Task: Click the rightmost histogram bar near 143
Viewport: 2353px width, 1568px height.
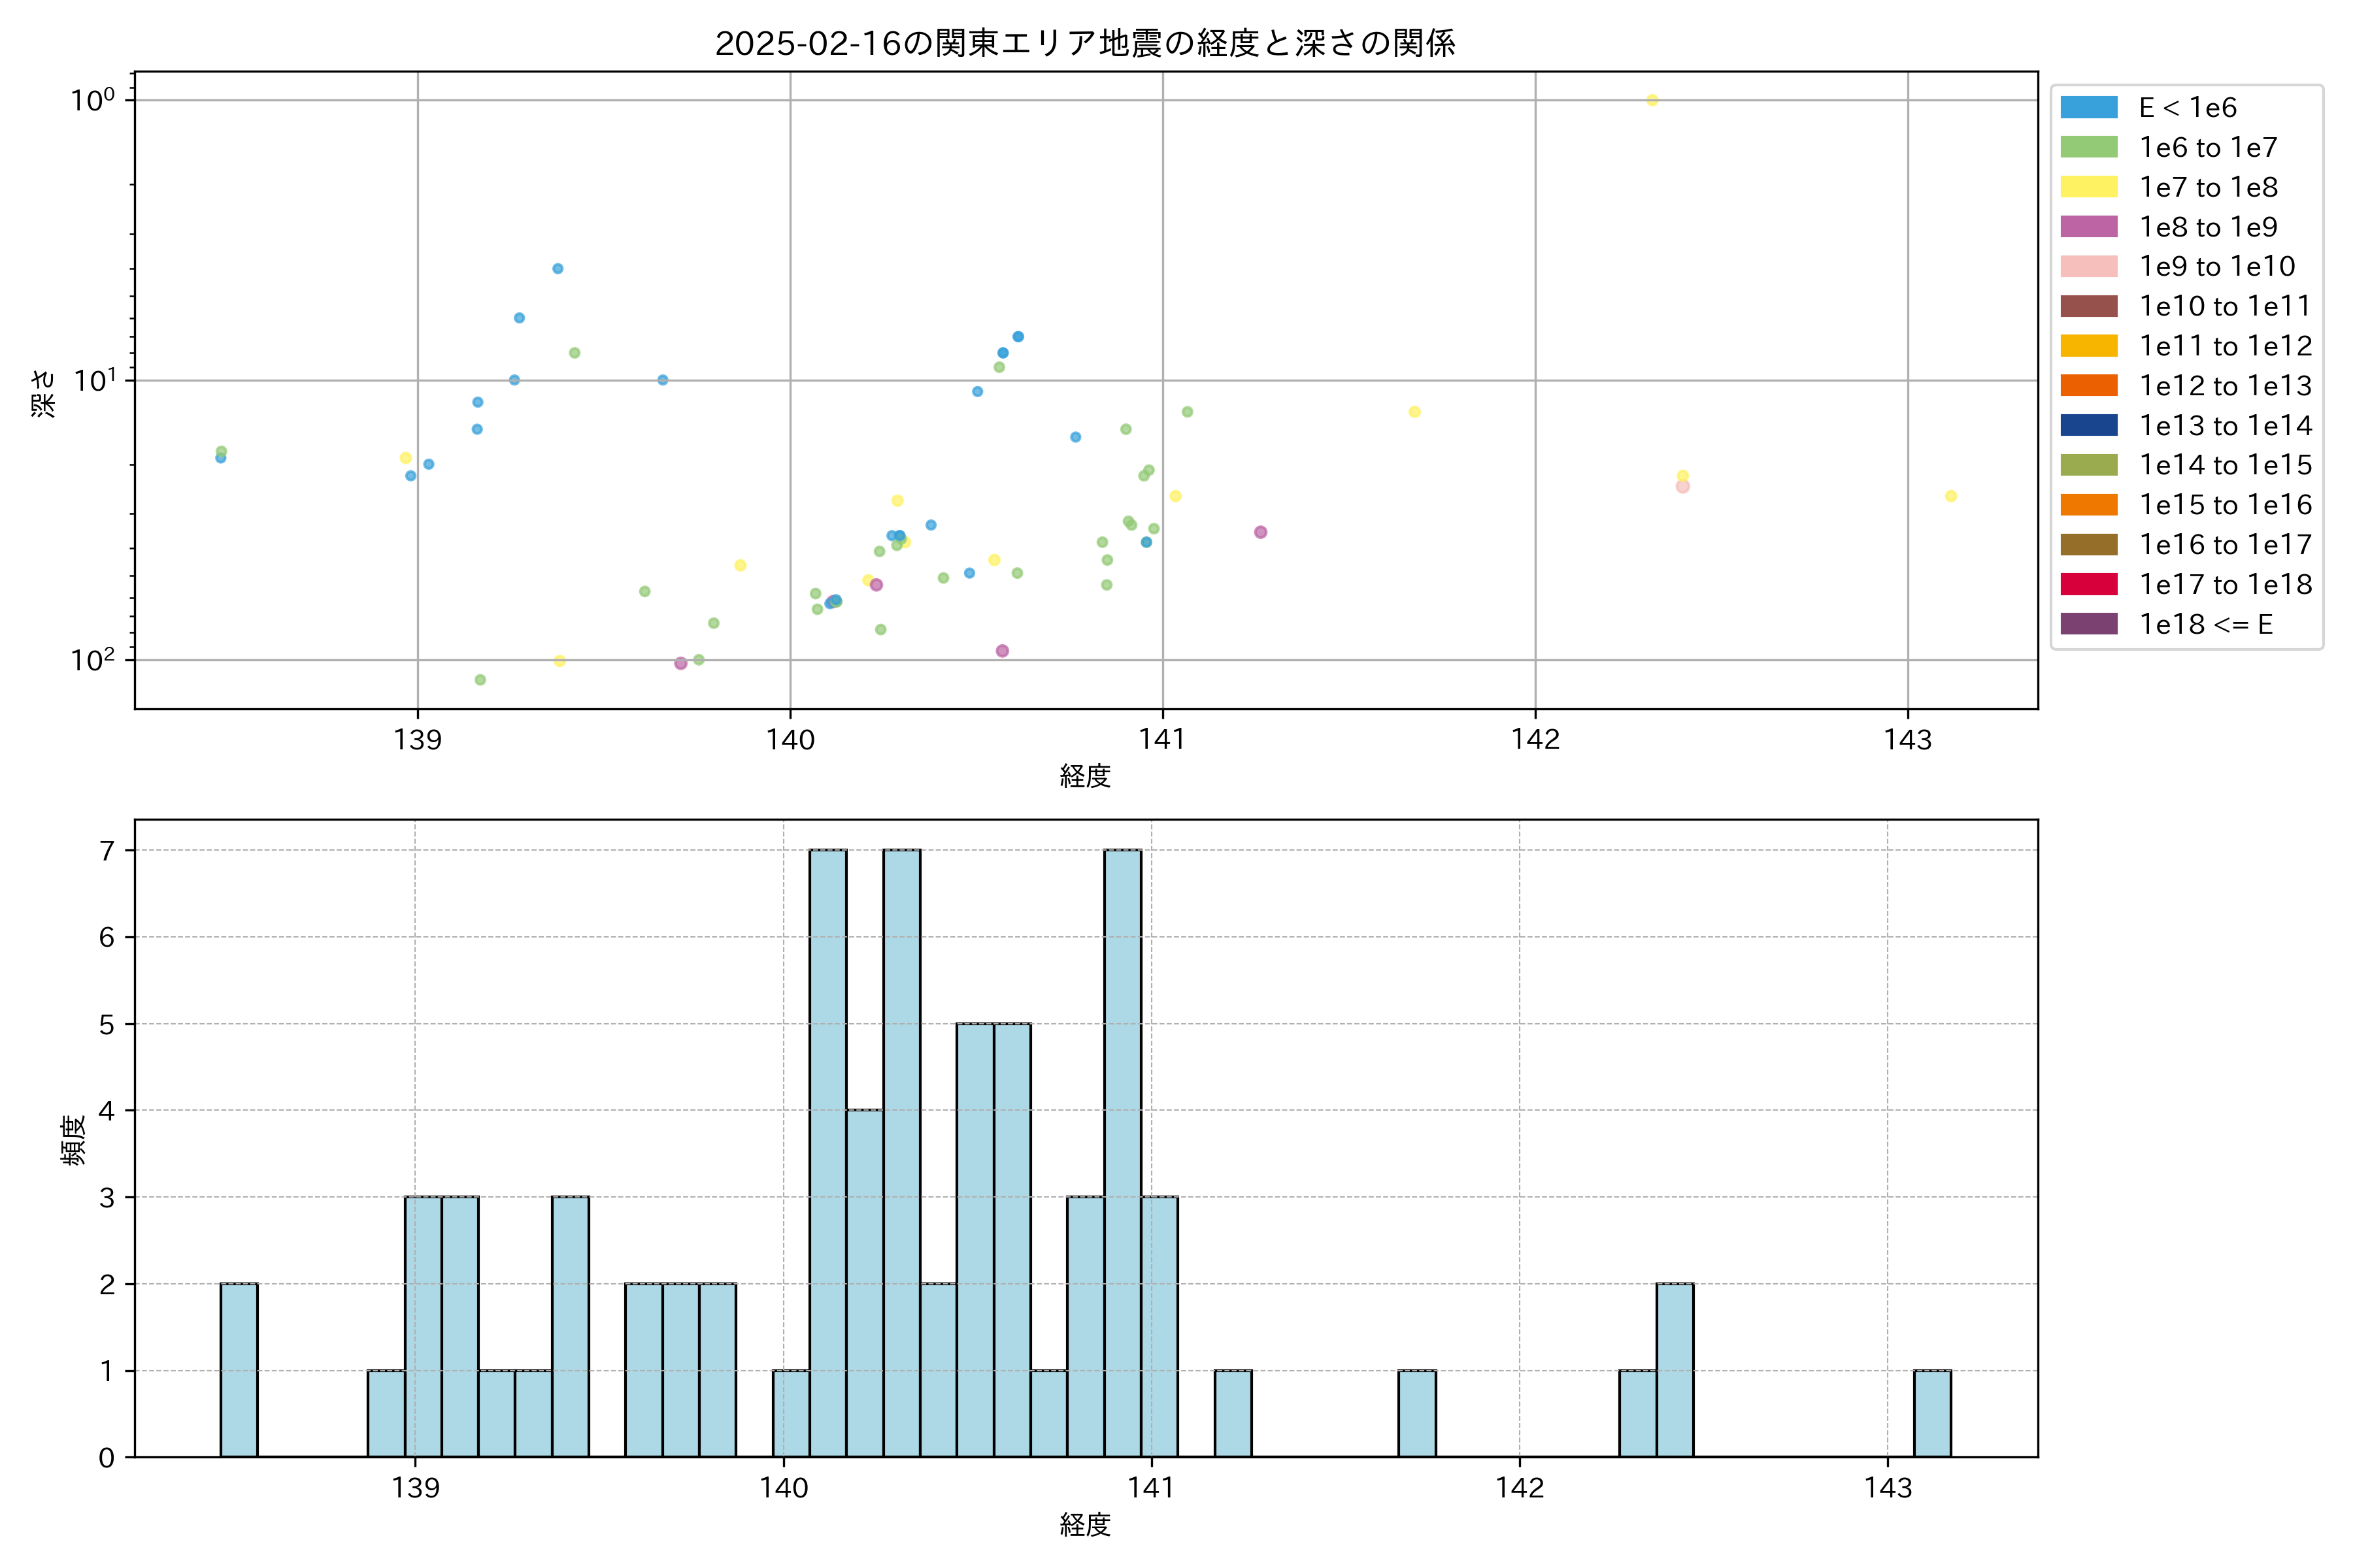Action: pyautogui.click(x=1932, y=1413)
